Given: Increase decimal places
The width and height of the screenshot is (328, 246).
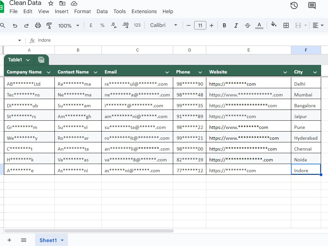Looking at the screenshot, I should (126, 25).
